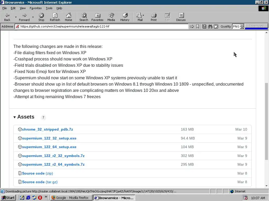Download chrome_32_stripped_pdb.7z

click(48, 129)
